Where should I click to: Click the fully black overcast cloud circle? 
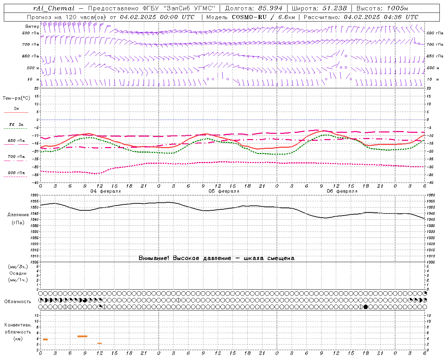click(365, 307)
